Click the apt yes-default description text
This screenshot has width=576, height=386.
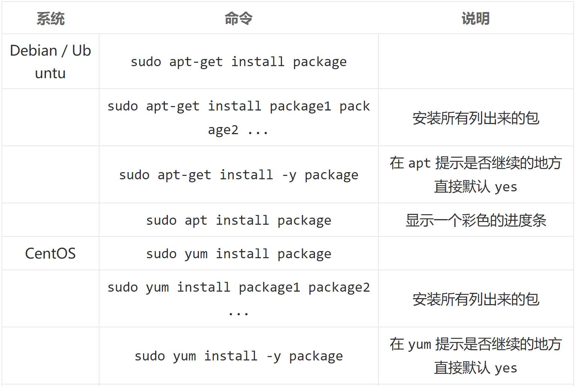point(476,175)
